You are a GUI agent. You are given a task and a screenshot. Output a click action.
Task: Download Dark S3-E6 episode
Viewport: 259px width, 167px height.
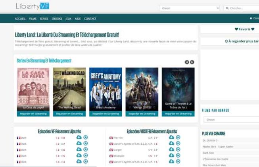[x=79, y=149]
